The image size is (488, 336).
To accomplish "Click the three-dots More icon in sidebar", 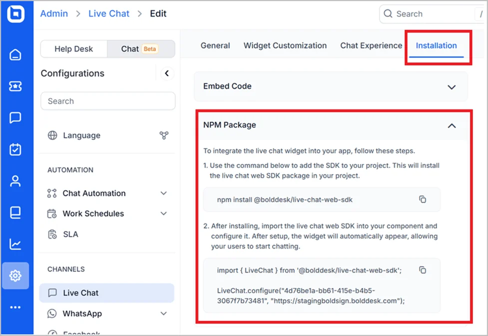I will [15, 307].
